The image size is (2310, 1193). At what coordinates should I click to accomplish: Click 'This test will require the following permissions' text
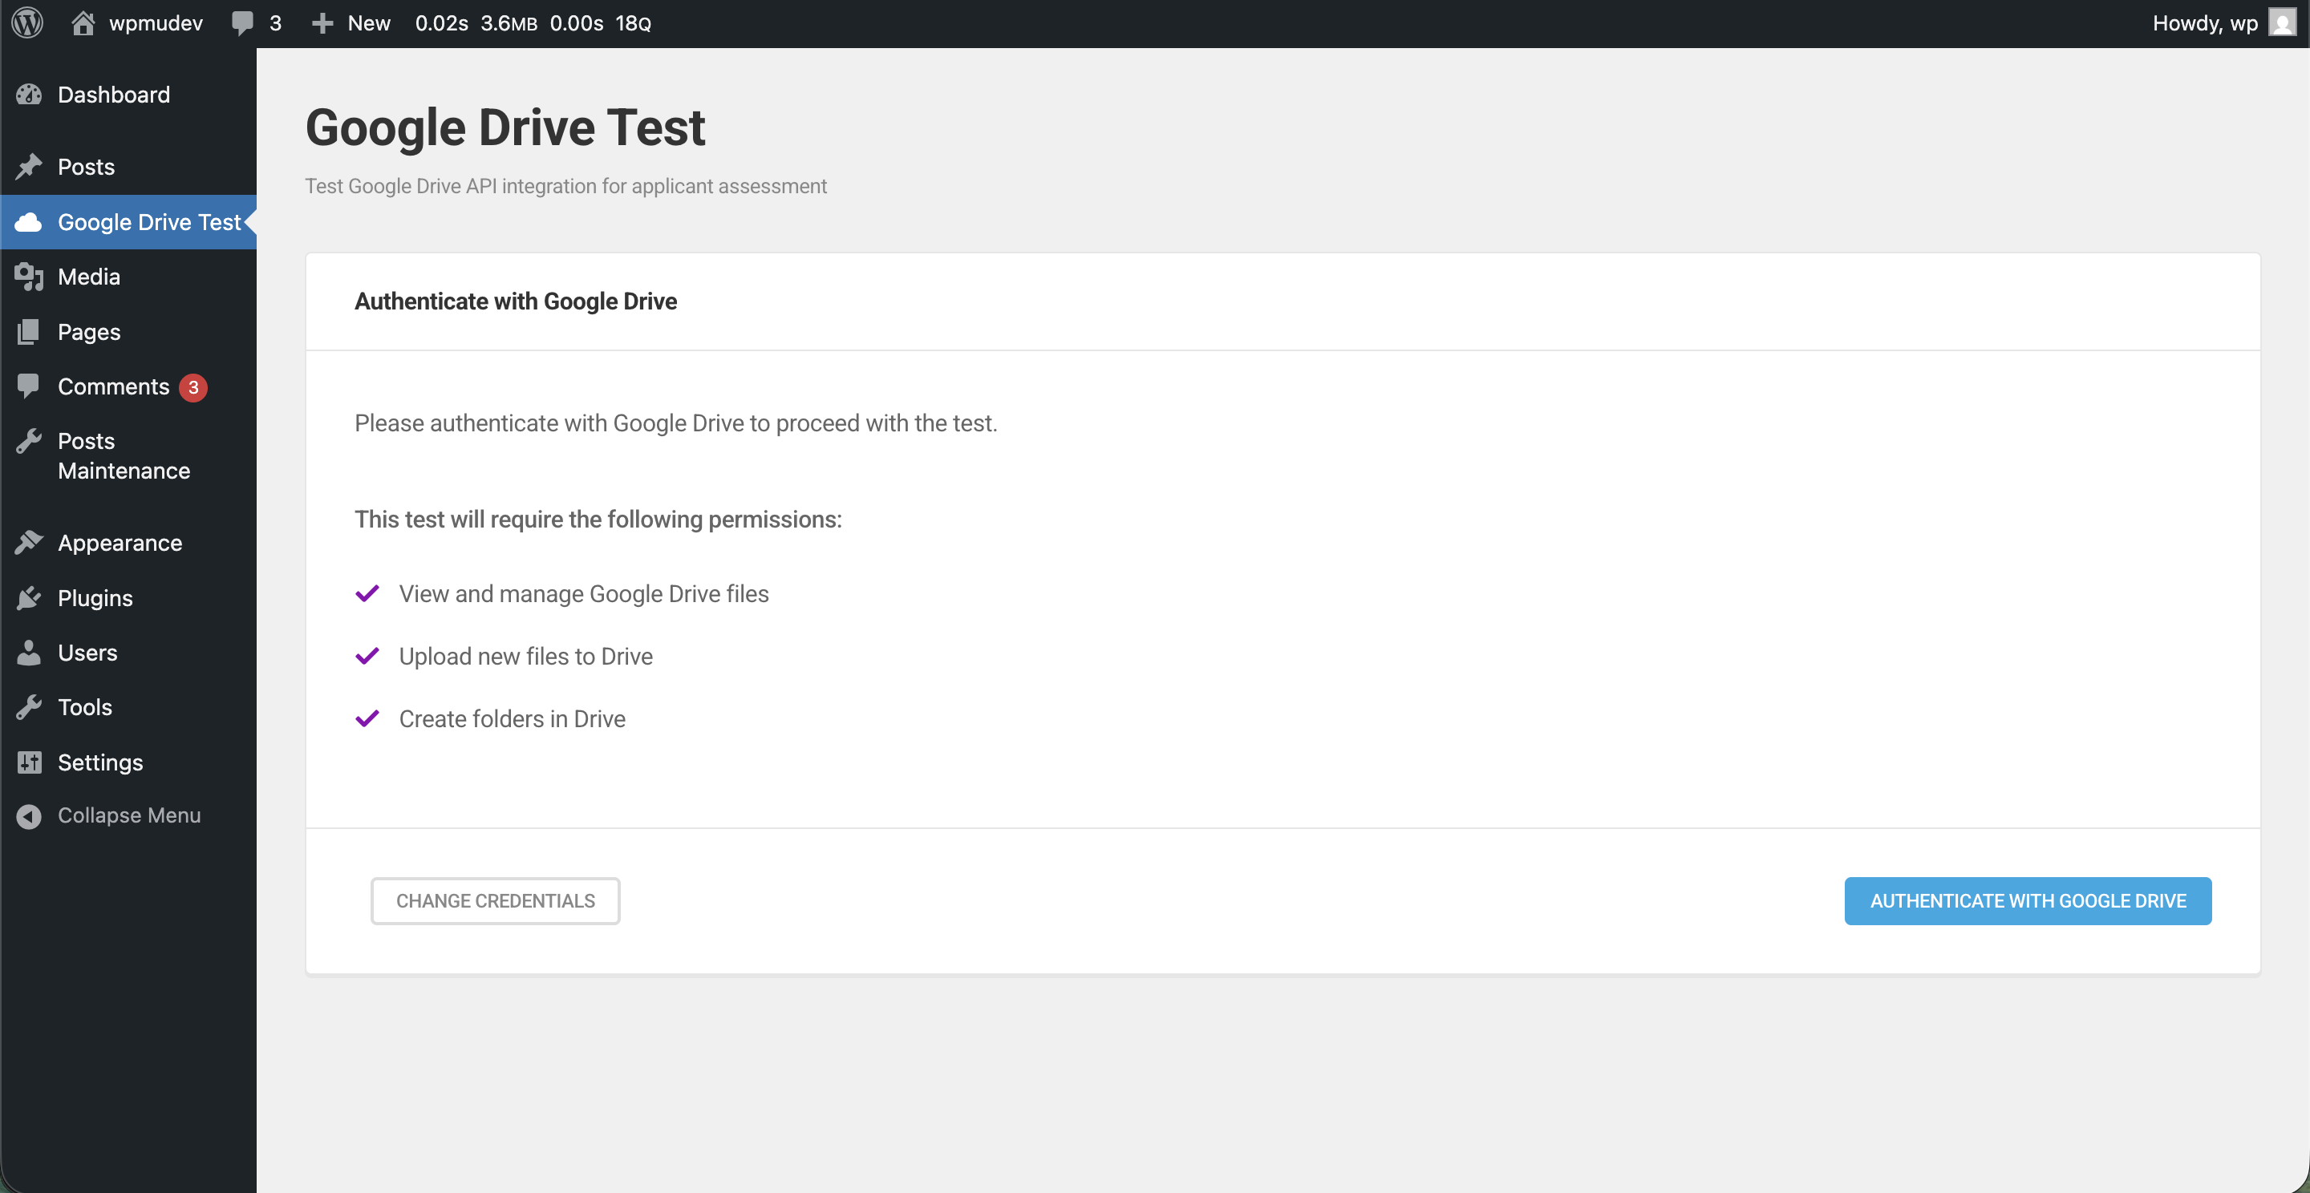coord(598,519)
